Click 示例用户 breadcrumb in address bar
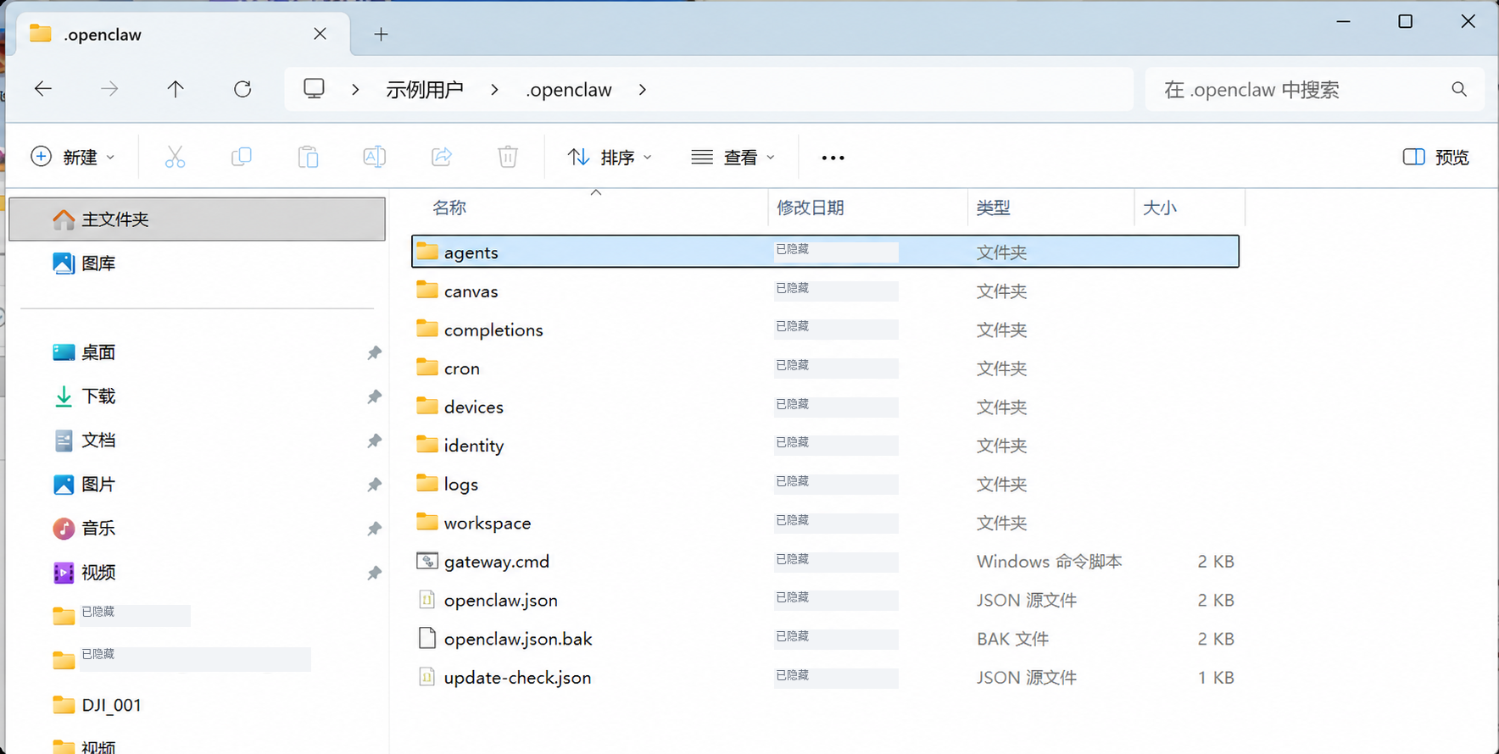 424,89
